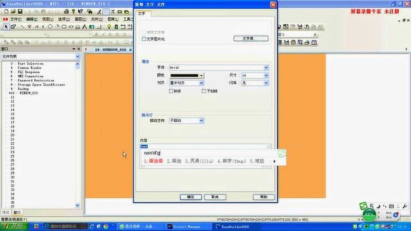The height and width of the screenshot is (231, 411).
Task: Select the arrow selection tool
Action: coord(5,28)
